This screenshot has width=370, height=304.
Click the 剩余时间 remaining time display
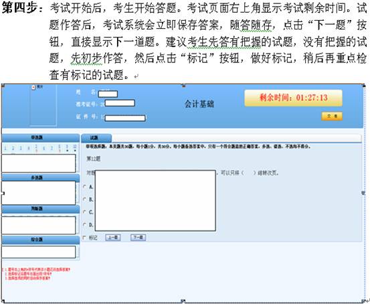point(293,98)
